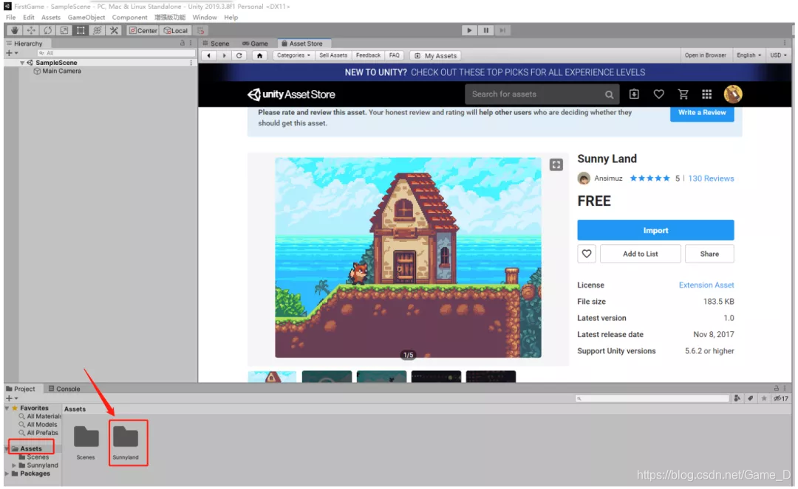This screenshot has width=798, height=489.
Task: Select the Rect tool
Action: coord(81,30)
